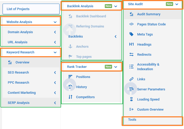Screen dimensions: 184x129
Task: Click the List of Projects button
Action: point(31,9)
